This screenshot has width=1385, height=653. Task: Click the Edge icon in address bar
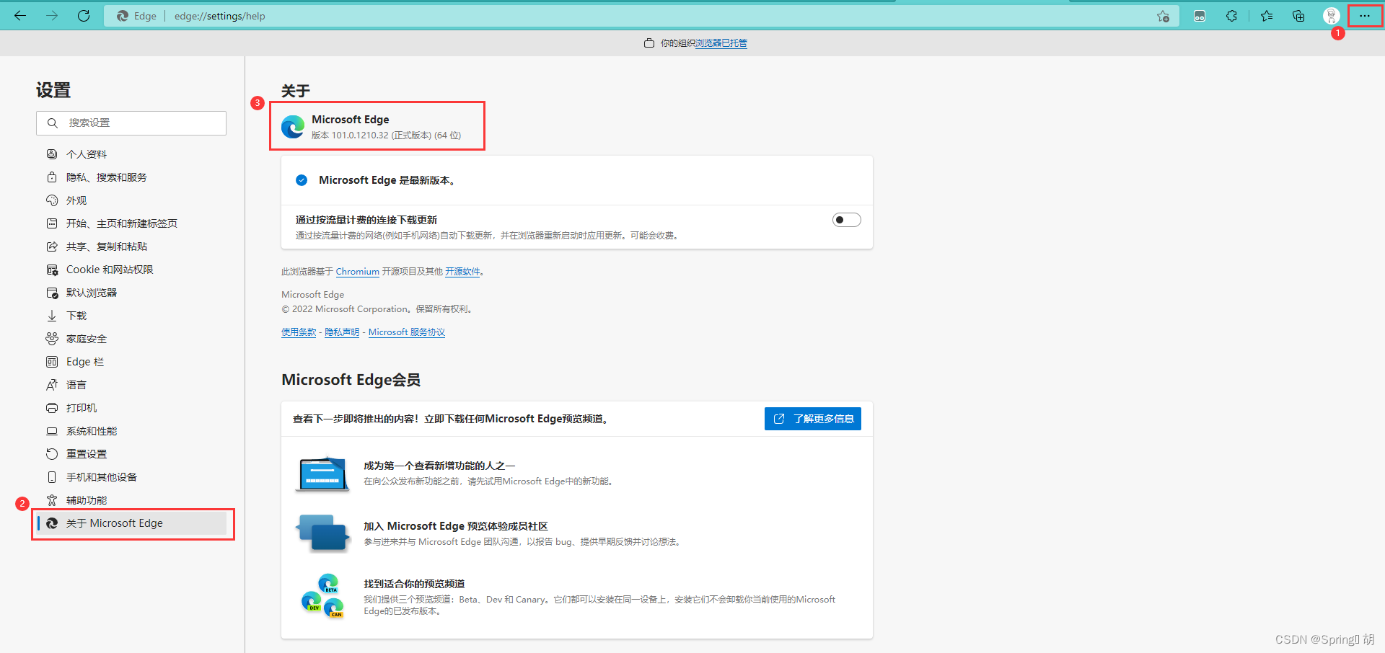(x=123, y=16)
